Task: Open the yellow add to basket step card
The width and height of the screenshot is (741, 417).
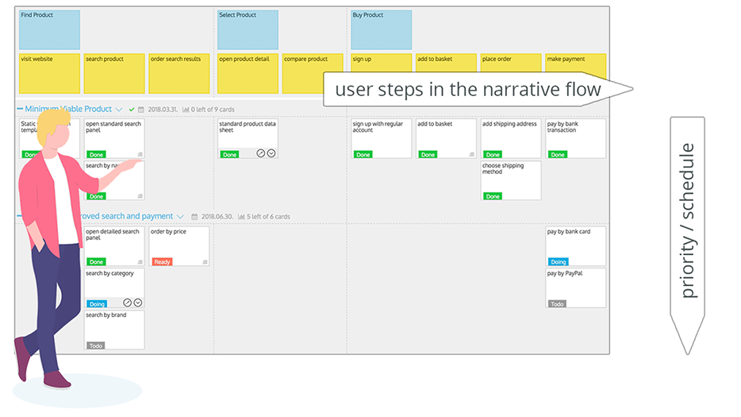Action: click(x=446, y=63)
